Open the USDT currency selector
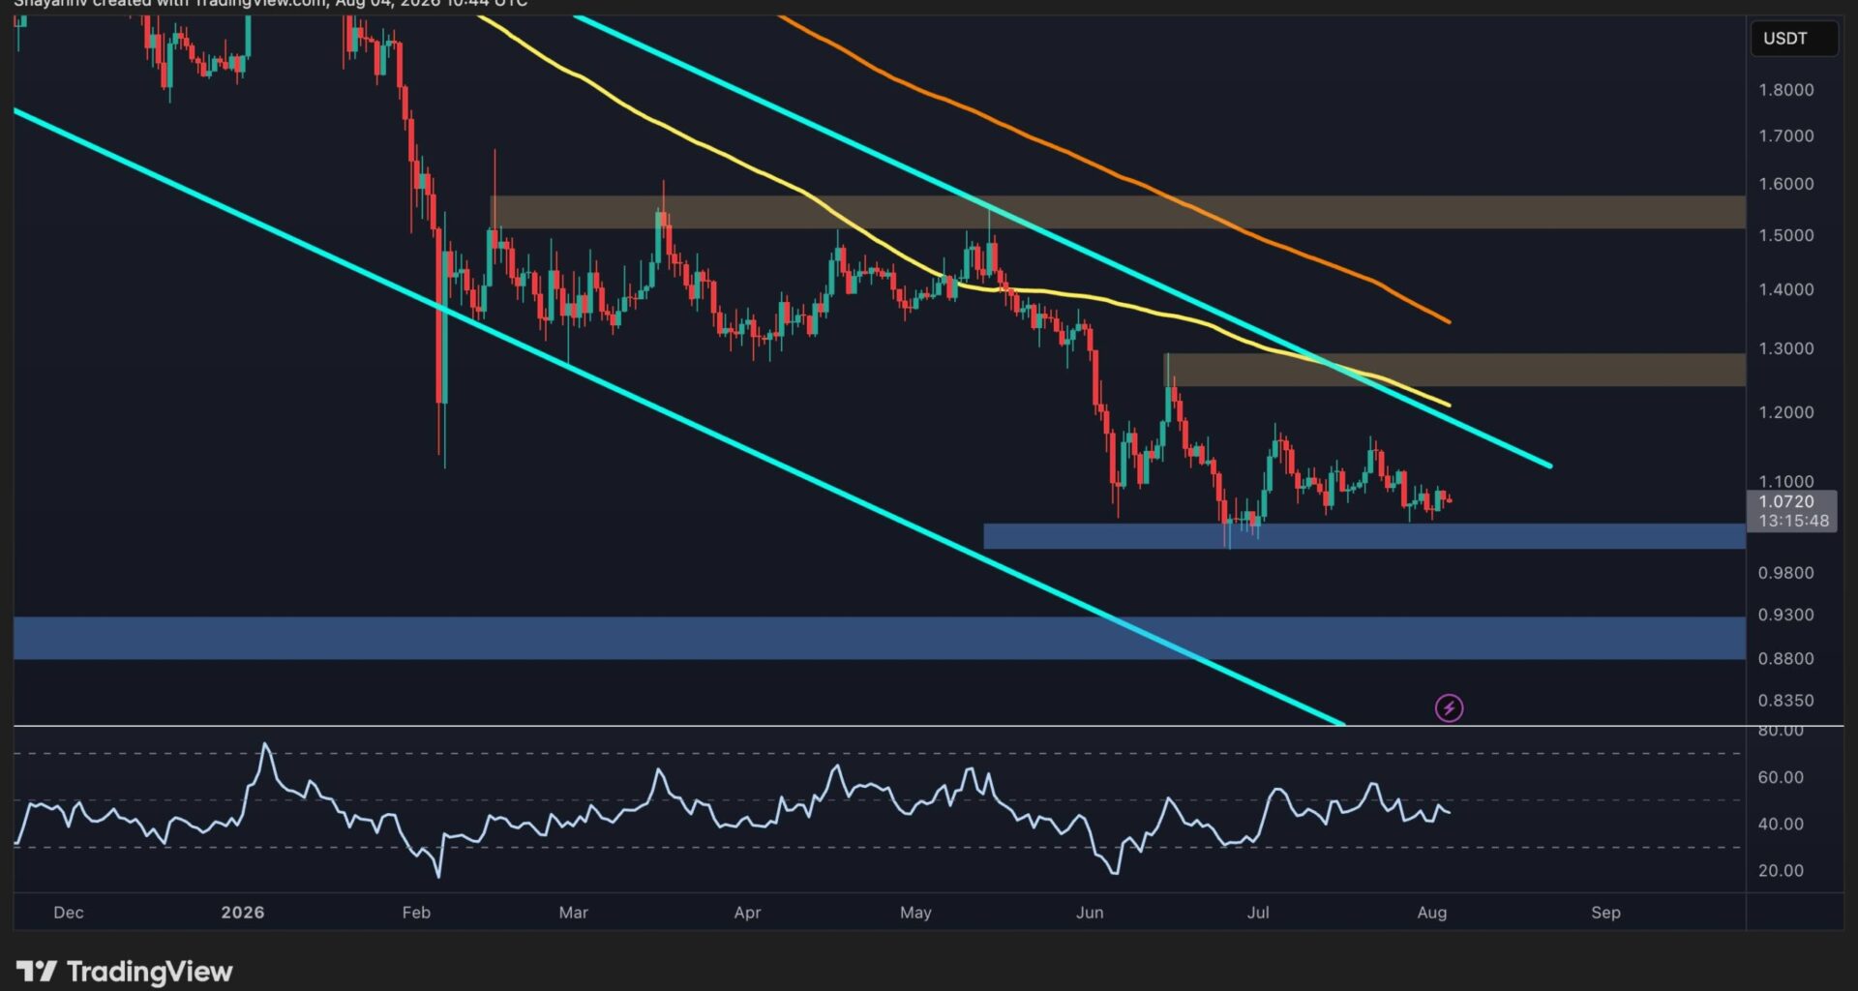The image size is (1858, 991). point(1793,39)
